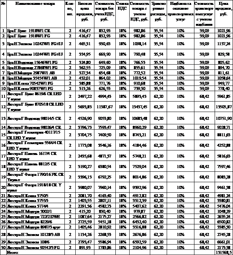This screenshot has height=255, width=233.
Task: Click final price 6661,01 in row 29
Action: 224,242
